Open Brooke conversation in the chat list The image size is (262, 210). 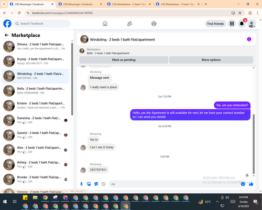35,179
